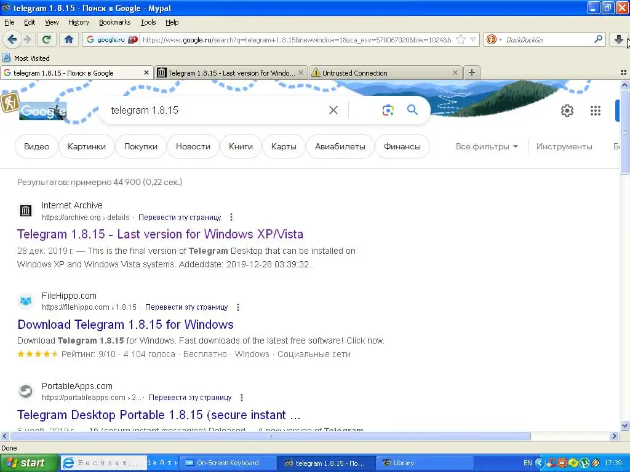Open the Google apps grid
The image size is (630, 472).
[x=595, y=111]
